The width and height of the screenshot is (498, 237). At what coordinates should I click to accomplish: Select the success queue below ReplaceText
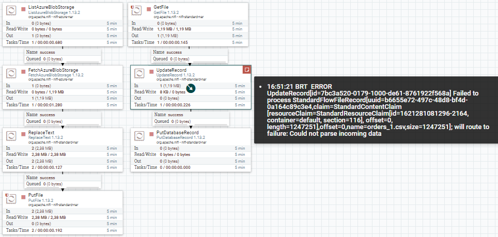coord(63,181)
